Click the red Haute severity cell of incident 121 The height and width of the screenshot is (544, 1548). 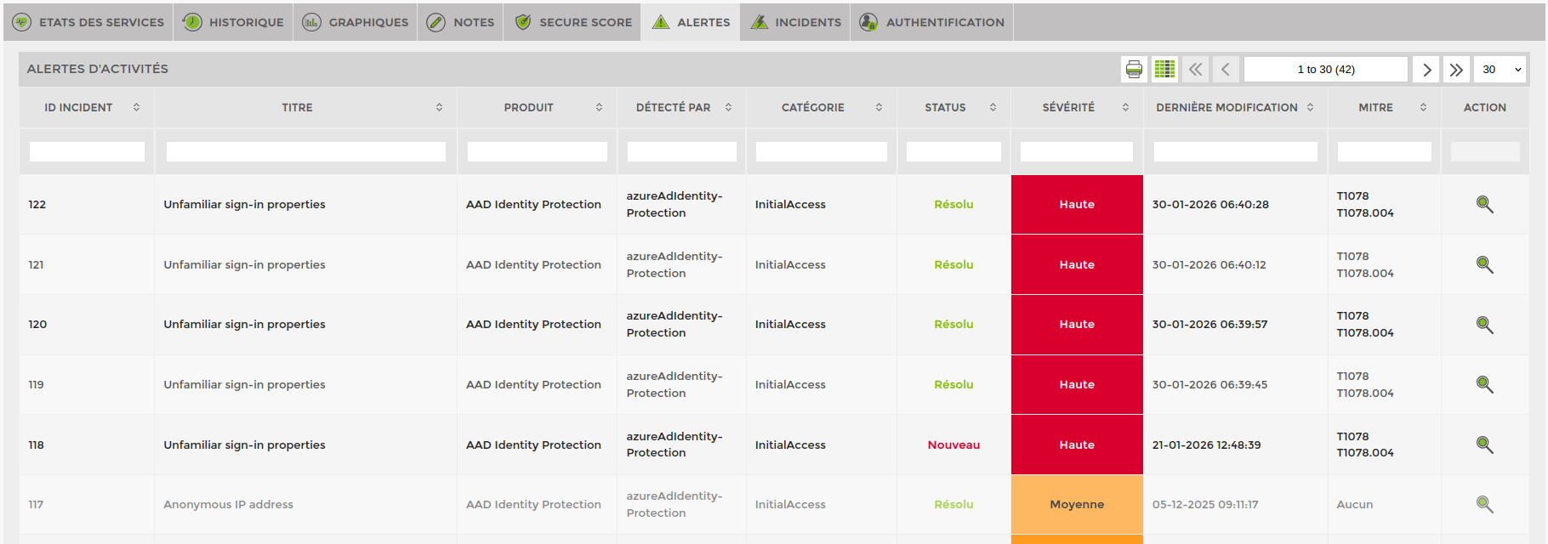coord(1077,264)
